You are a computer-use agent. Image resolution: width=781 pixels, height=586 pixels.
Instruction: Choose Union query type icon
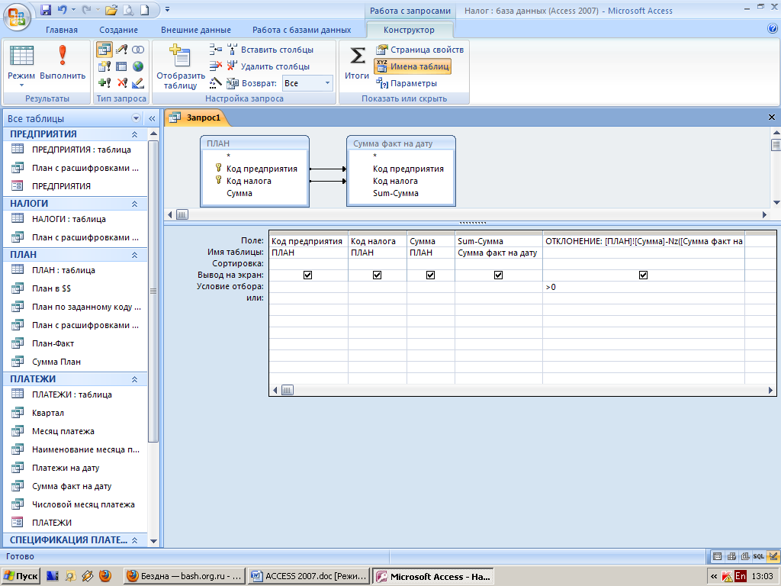coord(138,50)
